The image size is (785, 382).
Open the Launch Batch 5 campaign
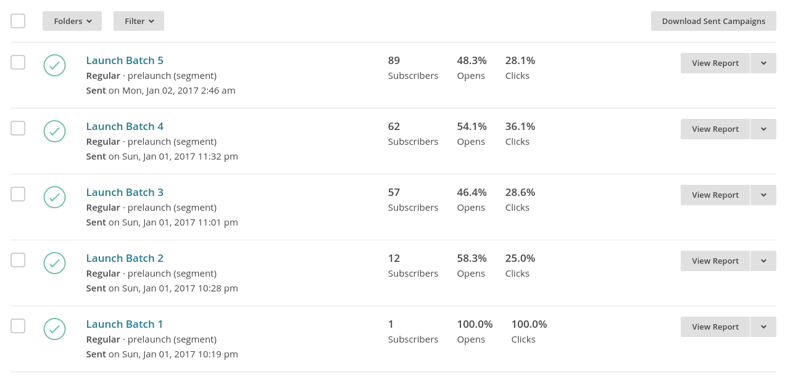tap(125, 60)
